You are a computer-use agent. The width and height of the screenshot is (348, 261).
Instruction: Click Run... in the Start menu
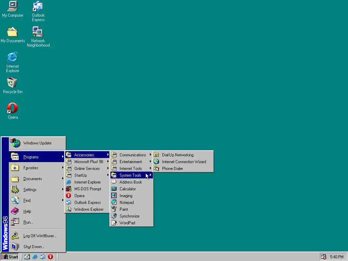[37, 222]
